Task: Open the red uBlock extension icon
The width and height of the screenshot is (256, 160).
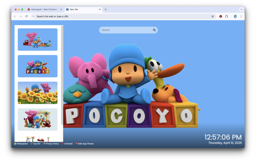Action: [x=220, y=16]
